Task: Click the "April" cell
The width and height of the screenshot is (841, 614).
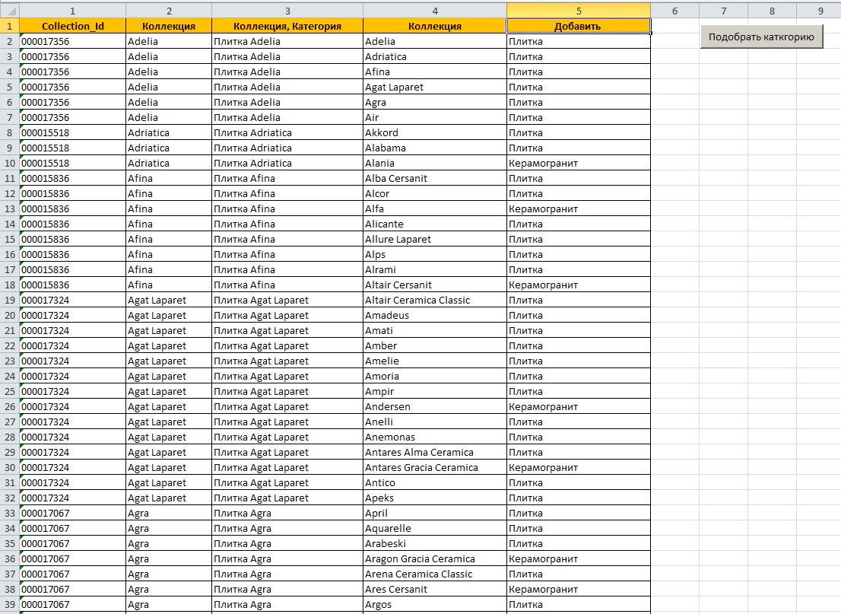Action: (x=435, y=513)
